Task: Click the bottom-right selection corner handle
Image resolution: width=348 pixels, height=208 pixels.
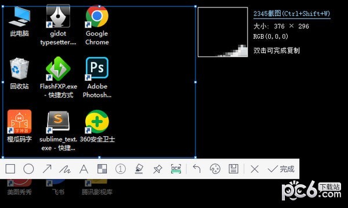Action: click(x=195, y=158)
